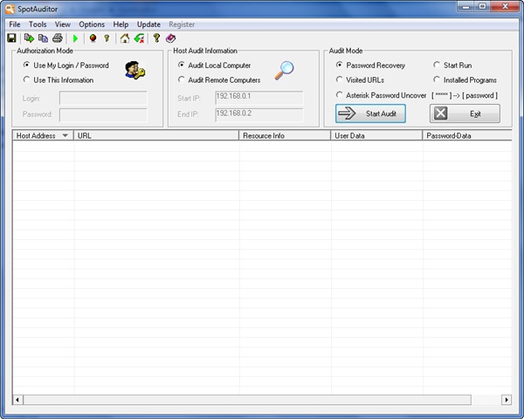Click the magnifying glass in Host Audit Information
524x419 pixels.
(x=286, y=71)
